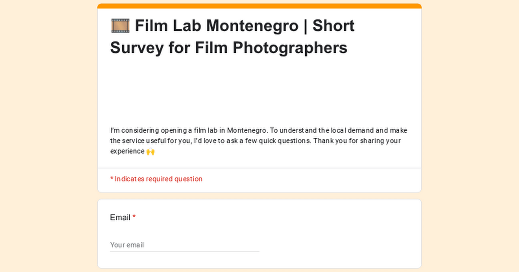Click the 'Film Lab Montenegro' title text

216,26
